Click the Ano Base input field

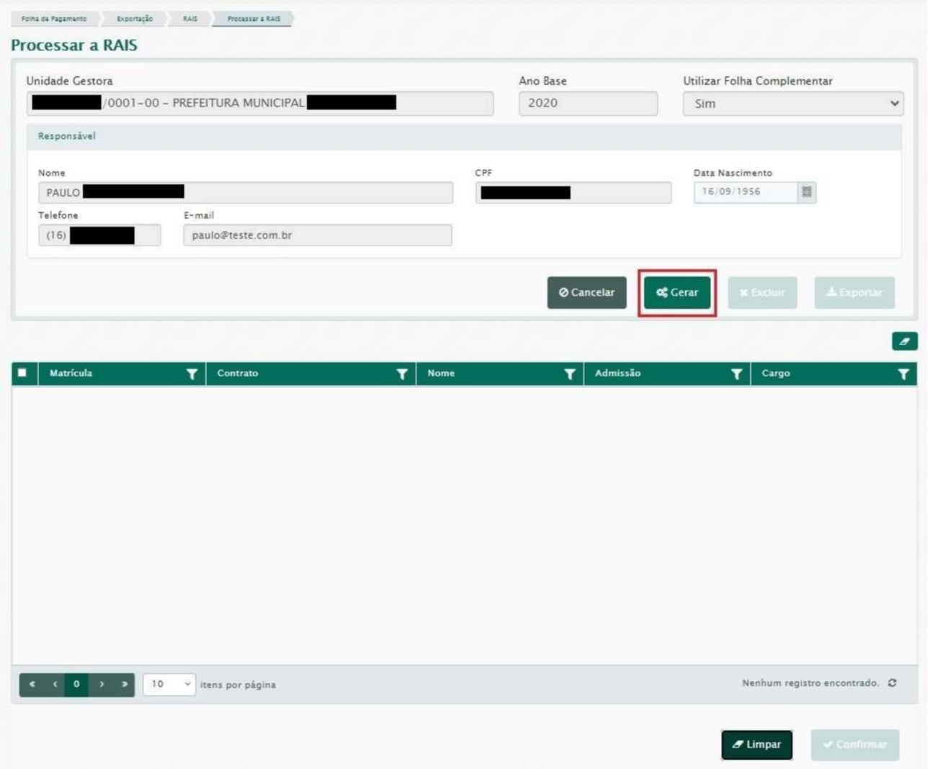pyautogui.click(x=587, y=104)
